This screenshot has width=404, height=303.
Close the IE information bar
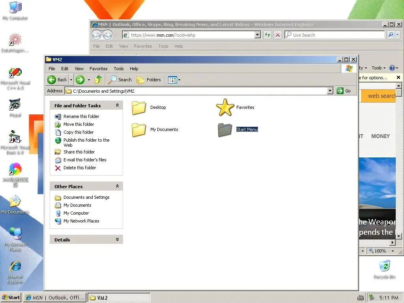pyautogui.click(x=398, y=77)
